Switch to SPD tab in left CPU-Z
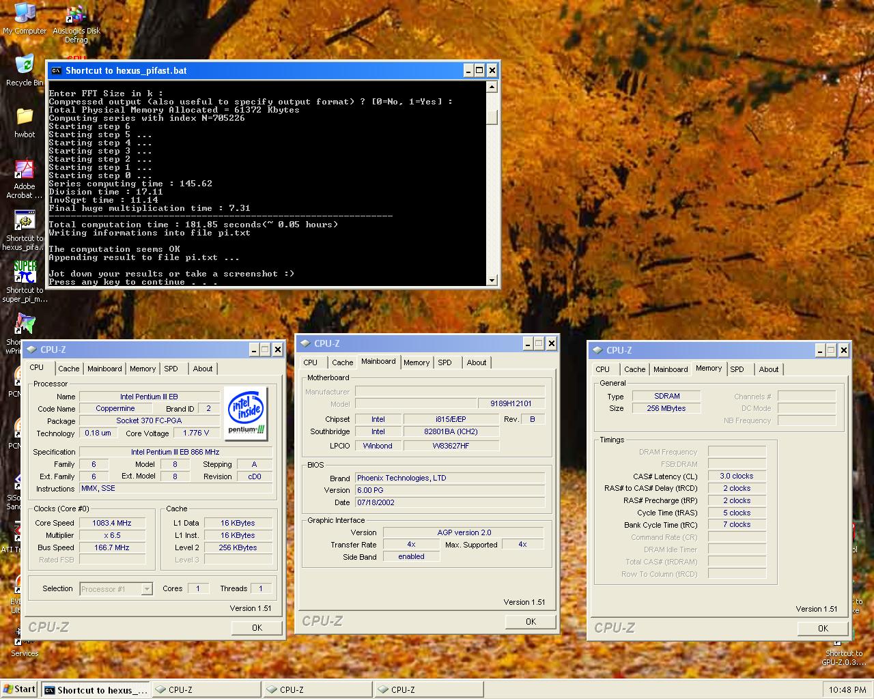Screen dimensions: 874x699 point(171,369)
